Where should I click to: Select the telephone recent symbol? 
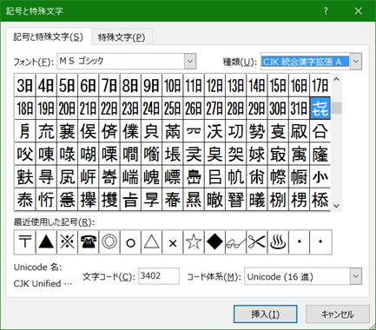[x=89, y=242]
